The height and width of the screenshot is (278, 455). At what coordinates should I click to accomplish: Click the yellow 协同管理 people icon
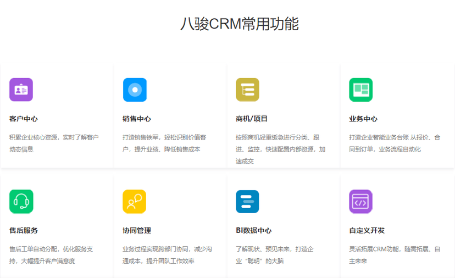point(134,202)
